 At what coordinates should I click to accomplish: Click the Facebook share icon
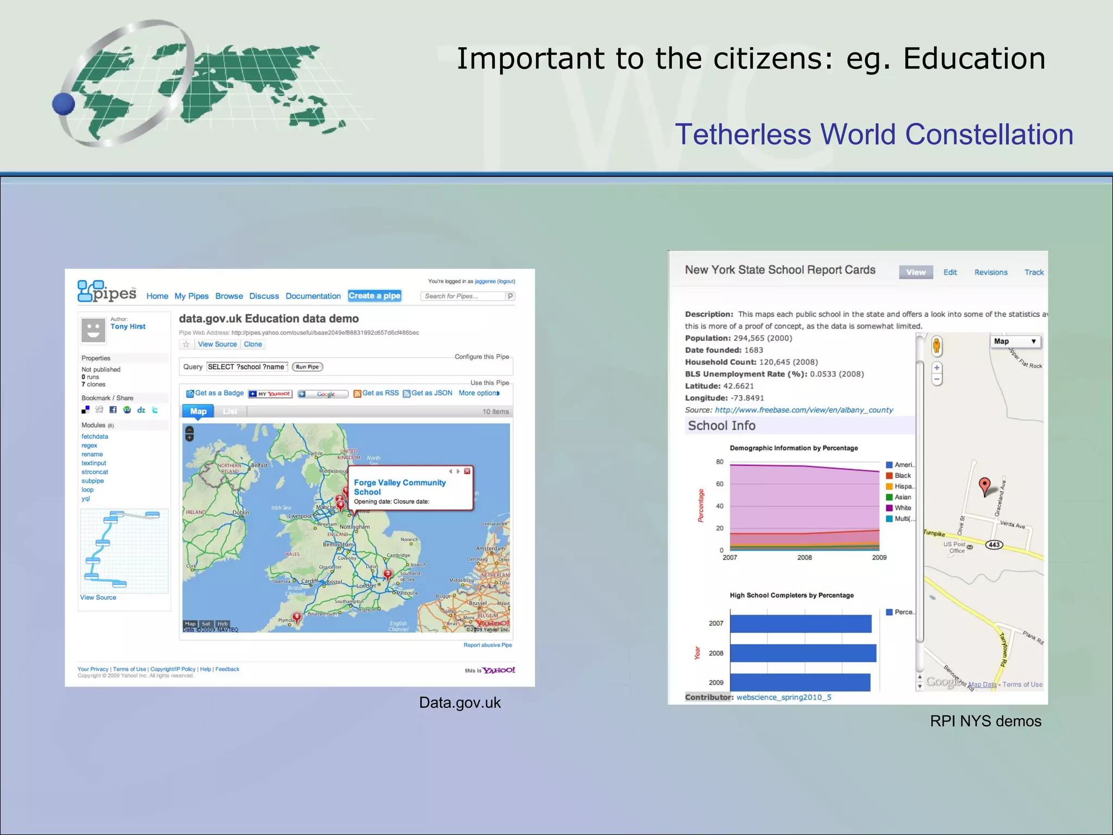[x=113, y=410]
